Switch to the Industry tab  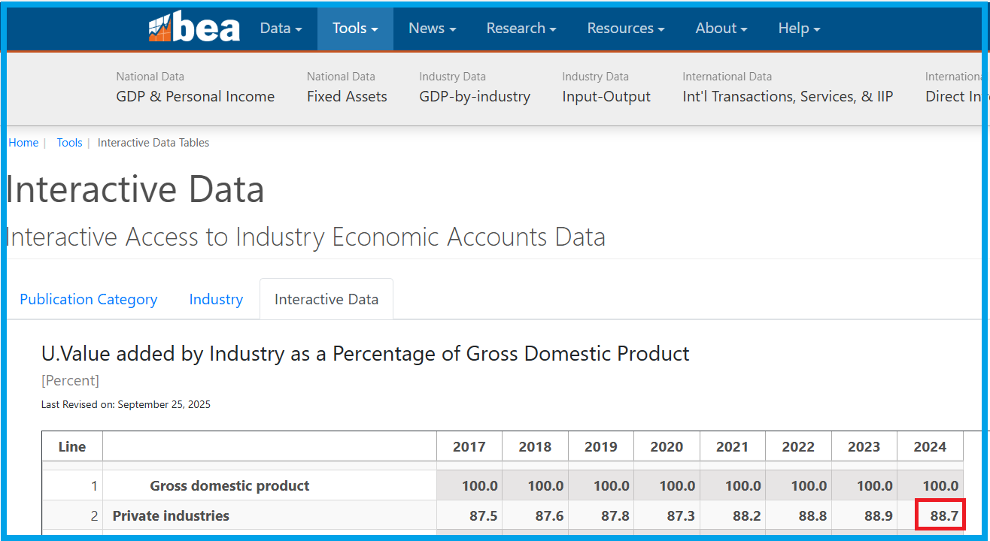tap(216, 299)
